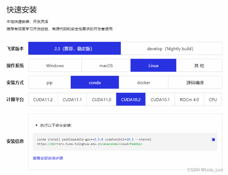Click the 快速安装 heading
228x175 pixels.
(22, 9)
